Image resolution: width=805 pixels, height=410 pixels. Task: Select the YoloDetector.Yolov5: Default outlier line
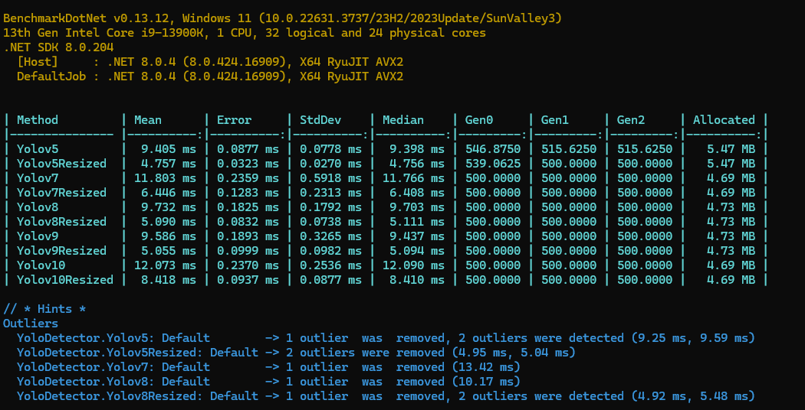coord(386,338)
